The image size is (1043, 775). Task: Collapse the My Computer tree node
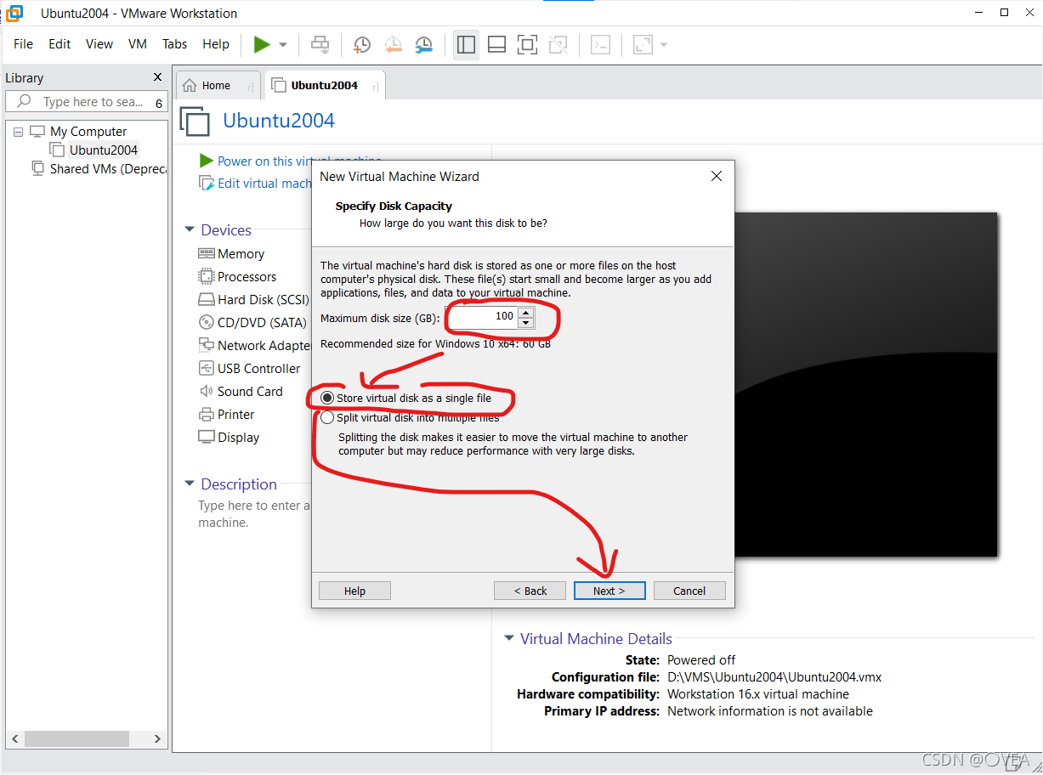[18, 132]
